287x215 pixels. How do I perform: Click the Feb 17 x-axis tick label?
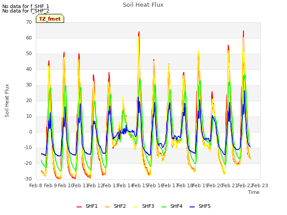[170, 185]
